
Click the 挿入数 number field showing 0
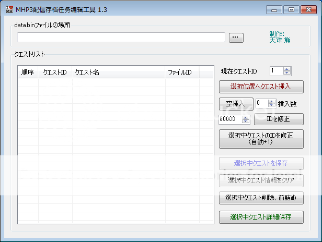pos(262,103)
